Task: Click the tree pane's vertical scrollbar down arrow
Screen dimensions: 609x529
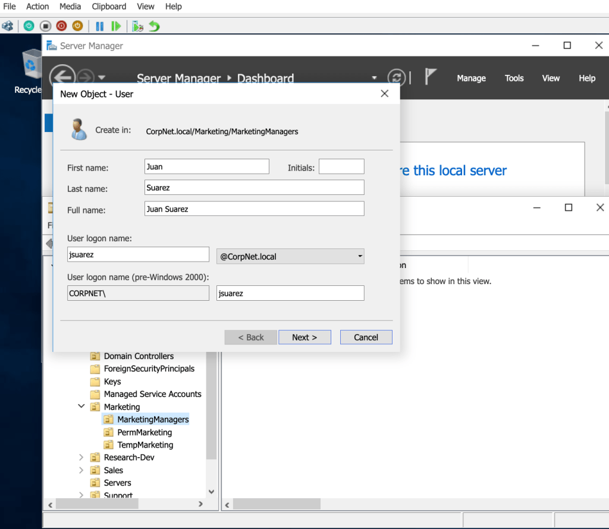Action: 211,492
